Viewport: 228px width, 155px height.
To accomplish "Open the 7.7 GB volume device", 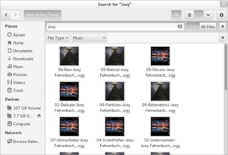I will pos(23,116).
